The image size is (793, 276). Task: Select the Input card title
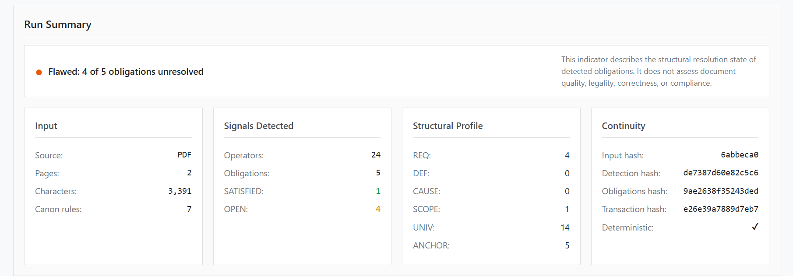pos(46,126)
